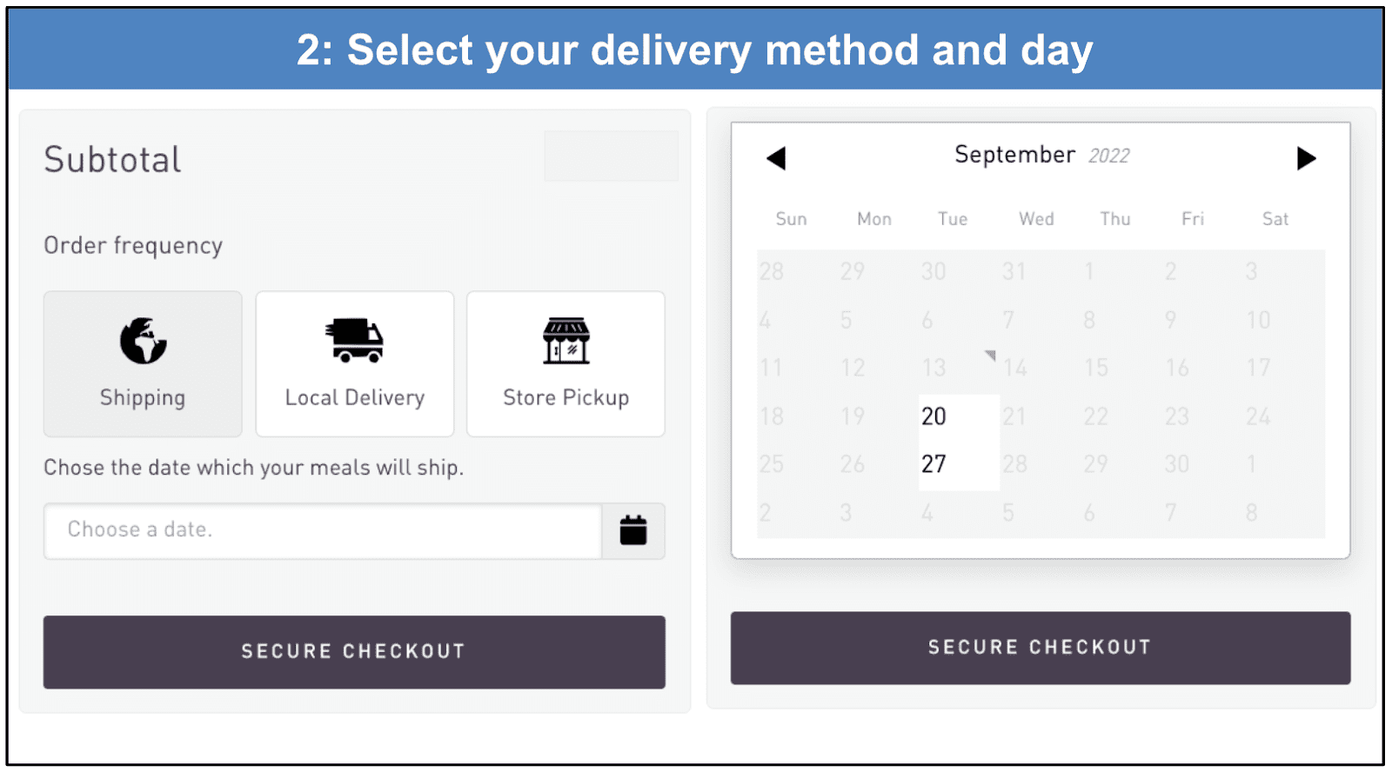
Task: Click the September 2022 calendar header
Action: (1041, 155)
